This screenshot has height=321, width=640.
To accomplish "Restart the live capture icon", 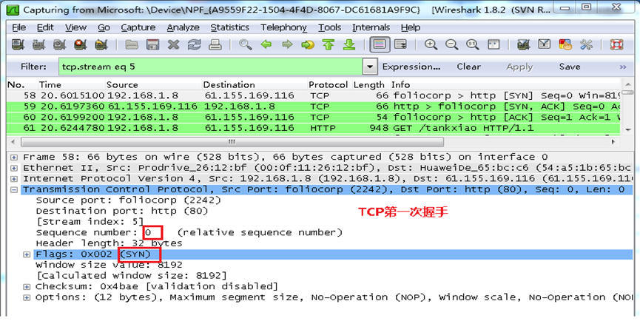I will pyautogui.click(x=101, y=44).
